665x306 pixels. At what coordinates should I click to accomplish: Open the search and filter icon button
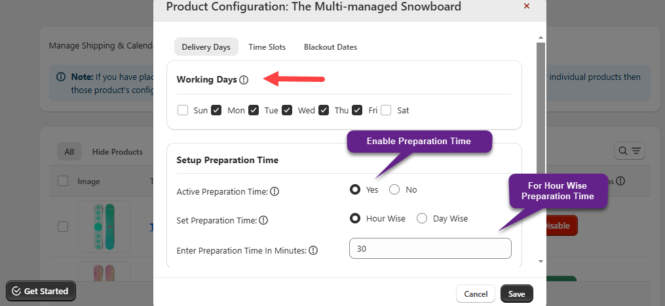point(629,151)
